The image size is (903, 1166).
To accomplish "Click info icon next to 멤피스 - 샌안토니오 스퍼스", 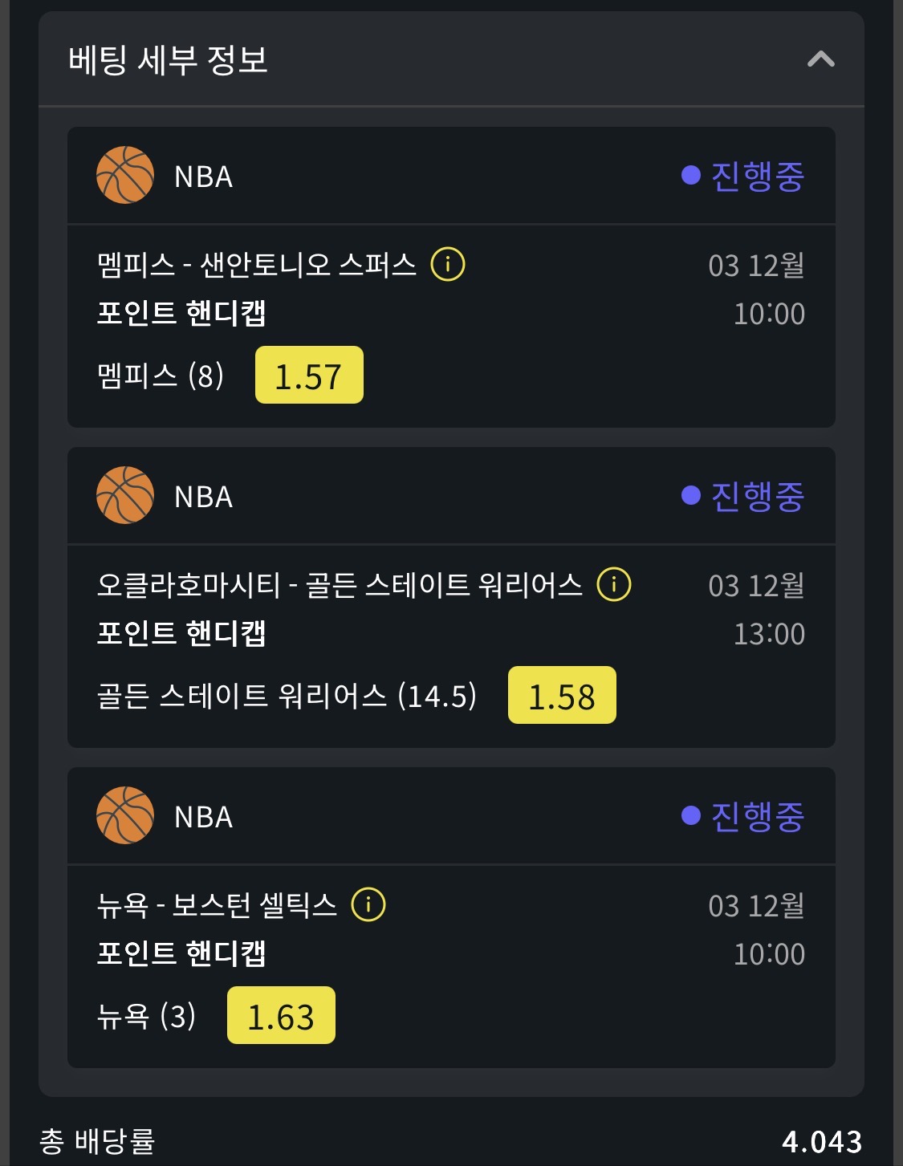I will (448, 264).
